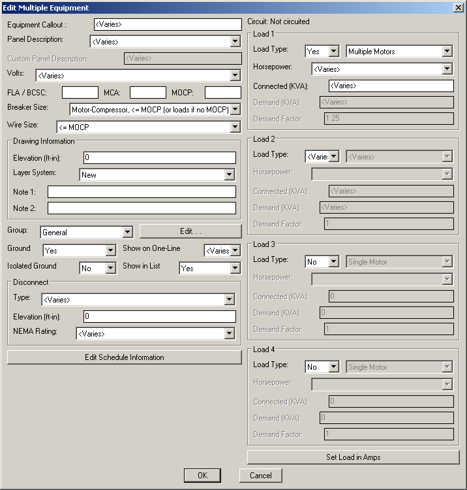The width and height of the screenshot is (467, 490).
Task: Click the OK button
Action: (x=202, y=476)
